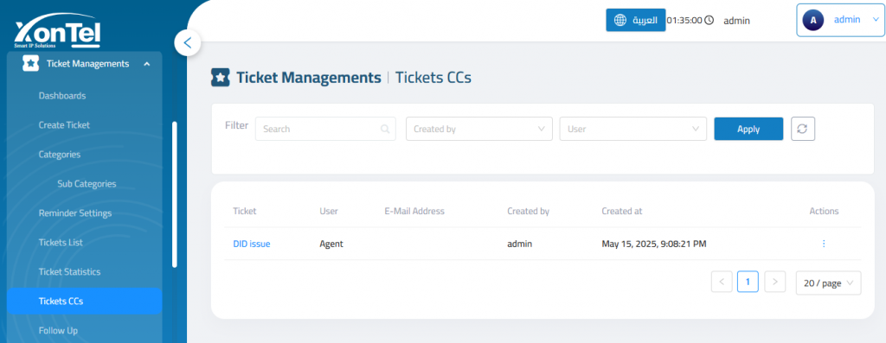This screenshot has height=343, width=886.
Task: Click the XonTel logo
Action: point(58,34)
